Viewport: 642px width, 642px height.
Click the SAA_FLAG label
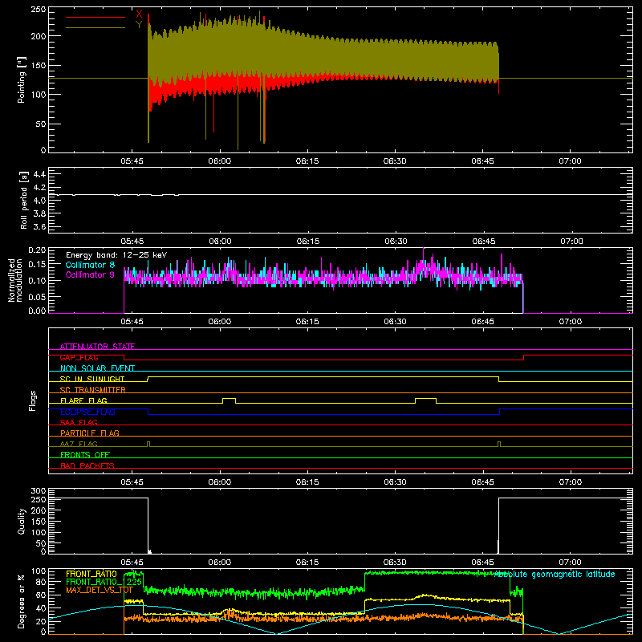point(79,422)
